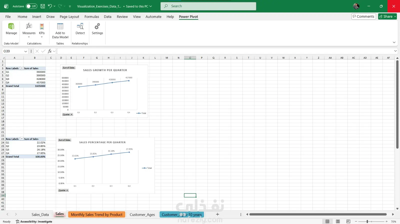Image resolution: width=400 pixels, height=224 pixels.
Task: Click in the Search box
Action: pyautogui.click(x=208, y=6)
